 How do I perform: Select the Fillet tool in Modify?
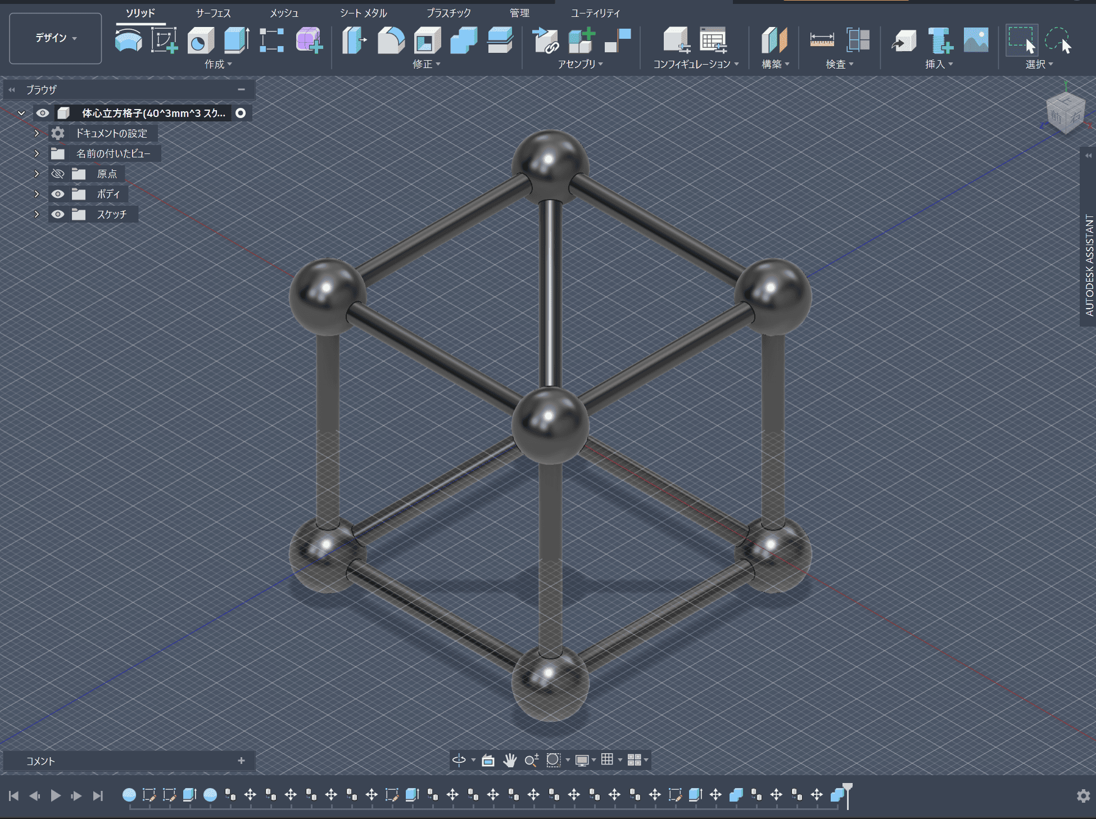(x=391, y=40)
